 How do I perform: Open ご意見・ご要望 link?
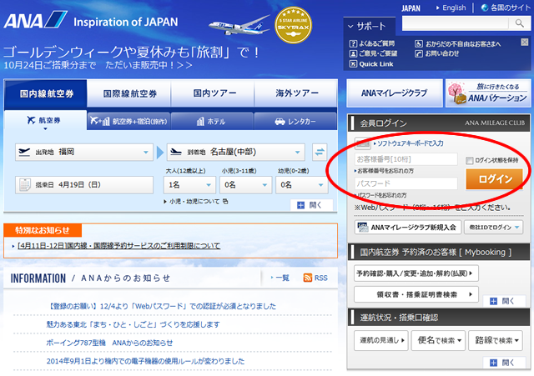pyautogui.click(x=373, y=53)
